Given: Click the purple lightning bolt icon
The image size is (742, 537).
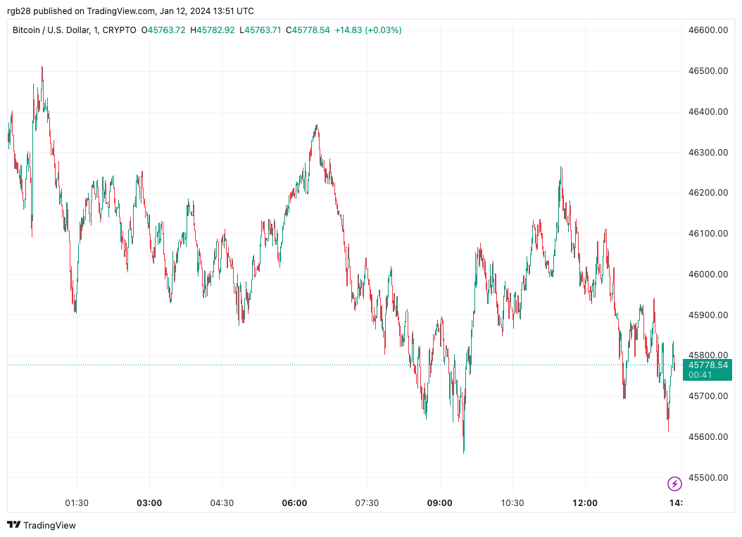Looking at the screenshot, I should (x=674, y=484).
